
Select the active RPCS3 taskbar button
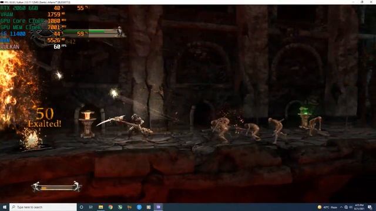tap(158, 207)
